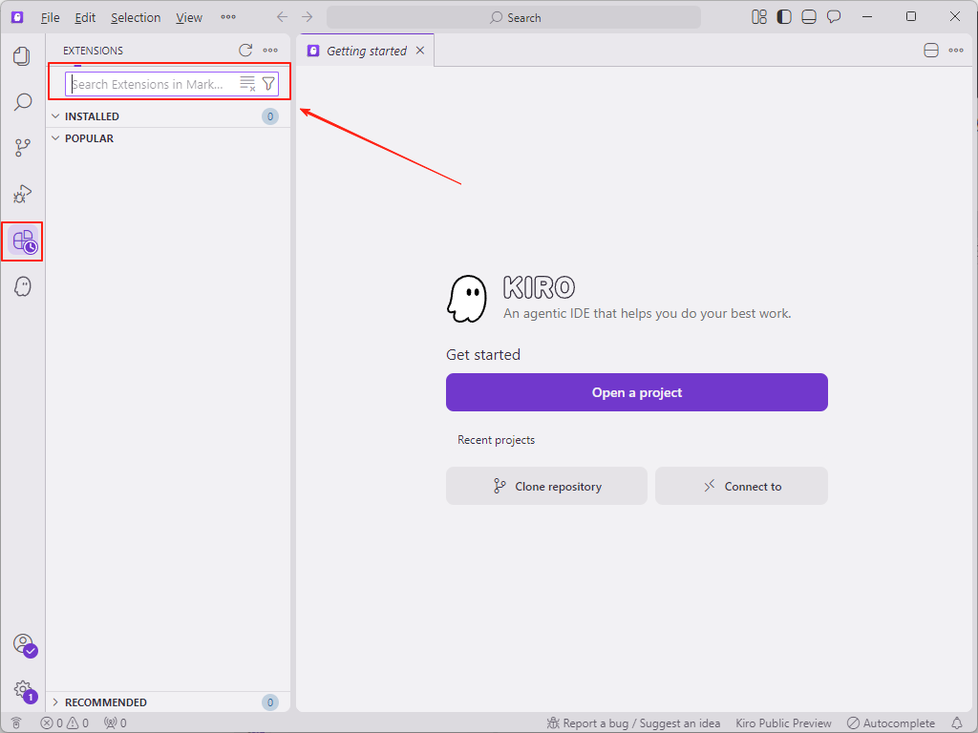Collapse the INSTALLED extensions section

[92, 116]
